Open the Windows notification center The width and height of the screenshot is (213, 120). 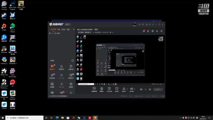click(209, 118)
